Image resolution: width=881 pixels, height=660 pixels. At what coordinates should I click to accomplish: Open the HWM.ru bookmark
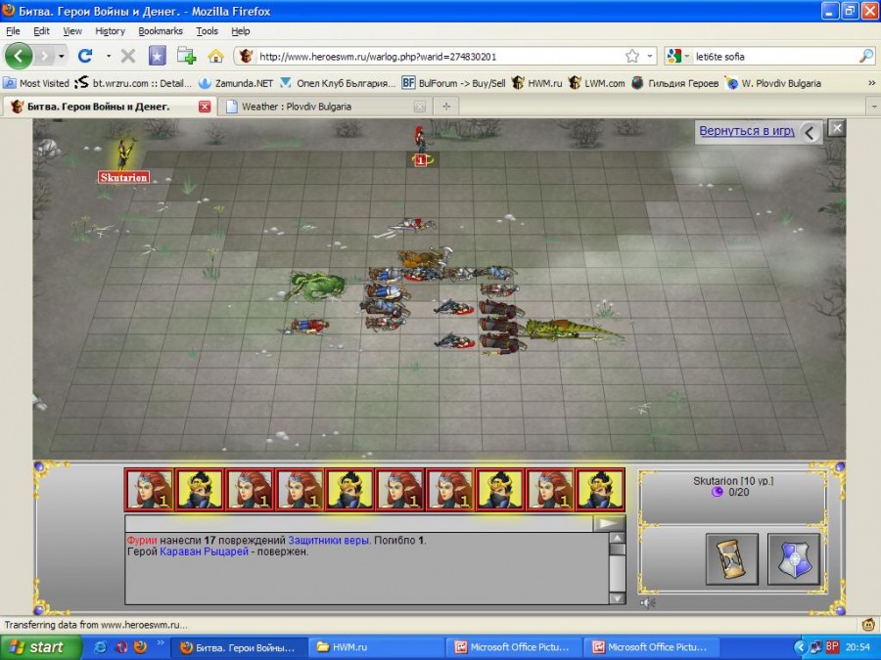537,83
